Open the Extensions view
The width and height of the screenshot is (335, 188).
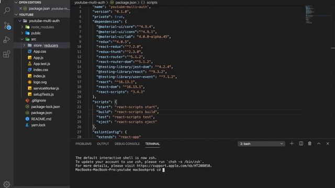(7, 54)
